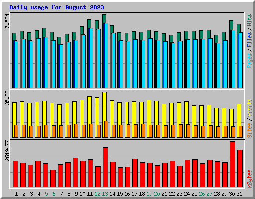Click the cyan 'Pages' legend label

coord(250,61)
